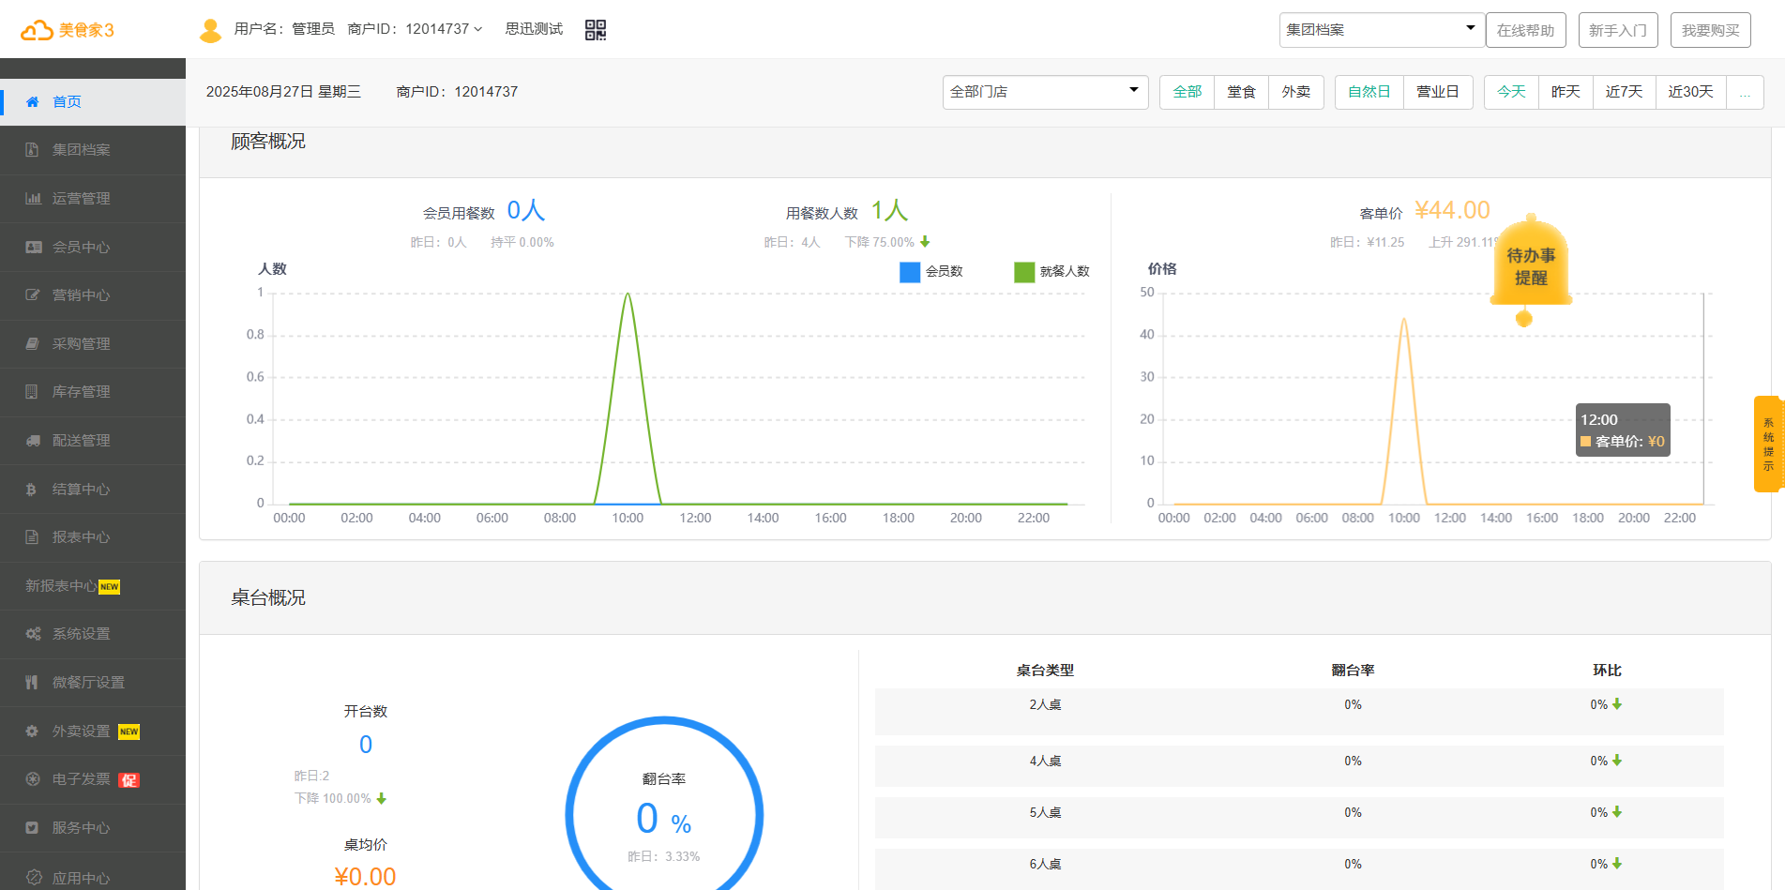
Task: Go to 会员中心 in sidebar
Action: 81,248
